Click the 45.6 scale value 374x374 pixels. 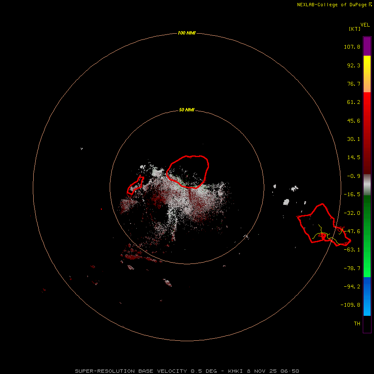click(354, 121)
